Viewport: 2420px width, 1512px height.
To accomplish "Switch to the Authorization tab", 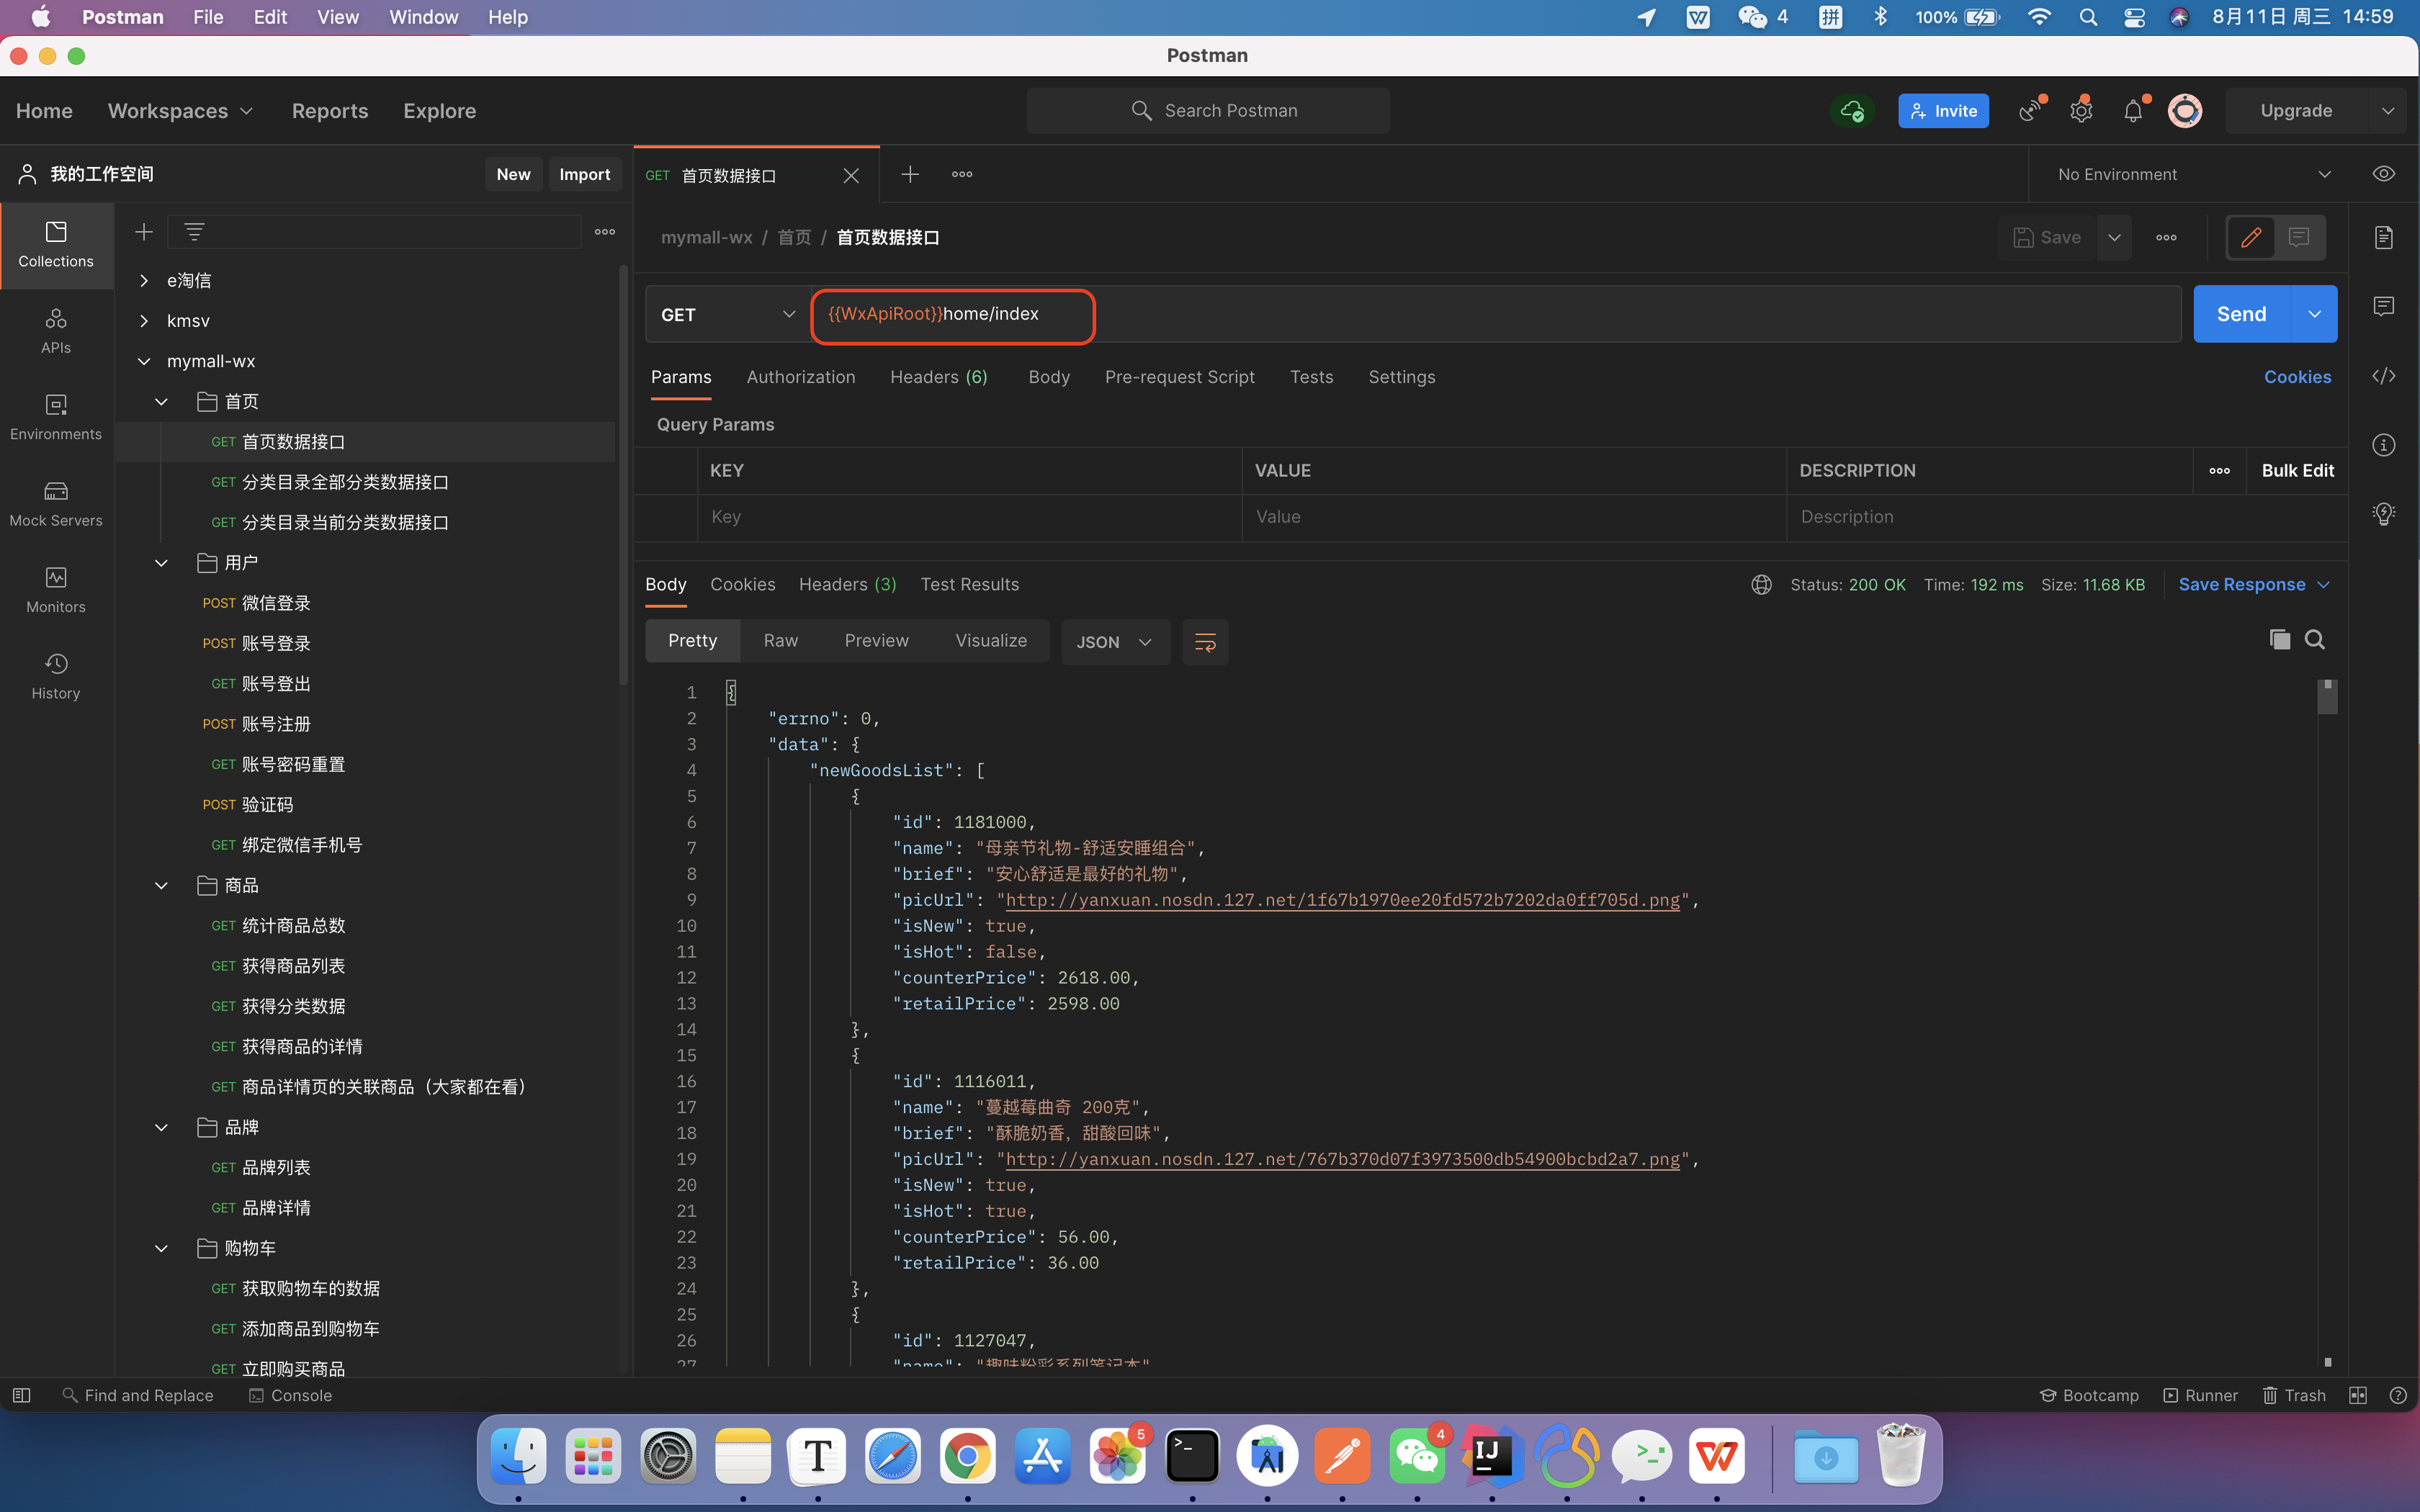I will point(800,377).
